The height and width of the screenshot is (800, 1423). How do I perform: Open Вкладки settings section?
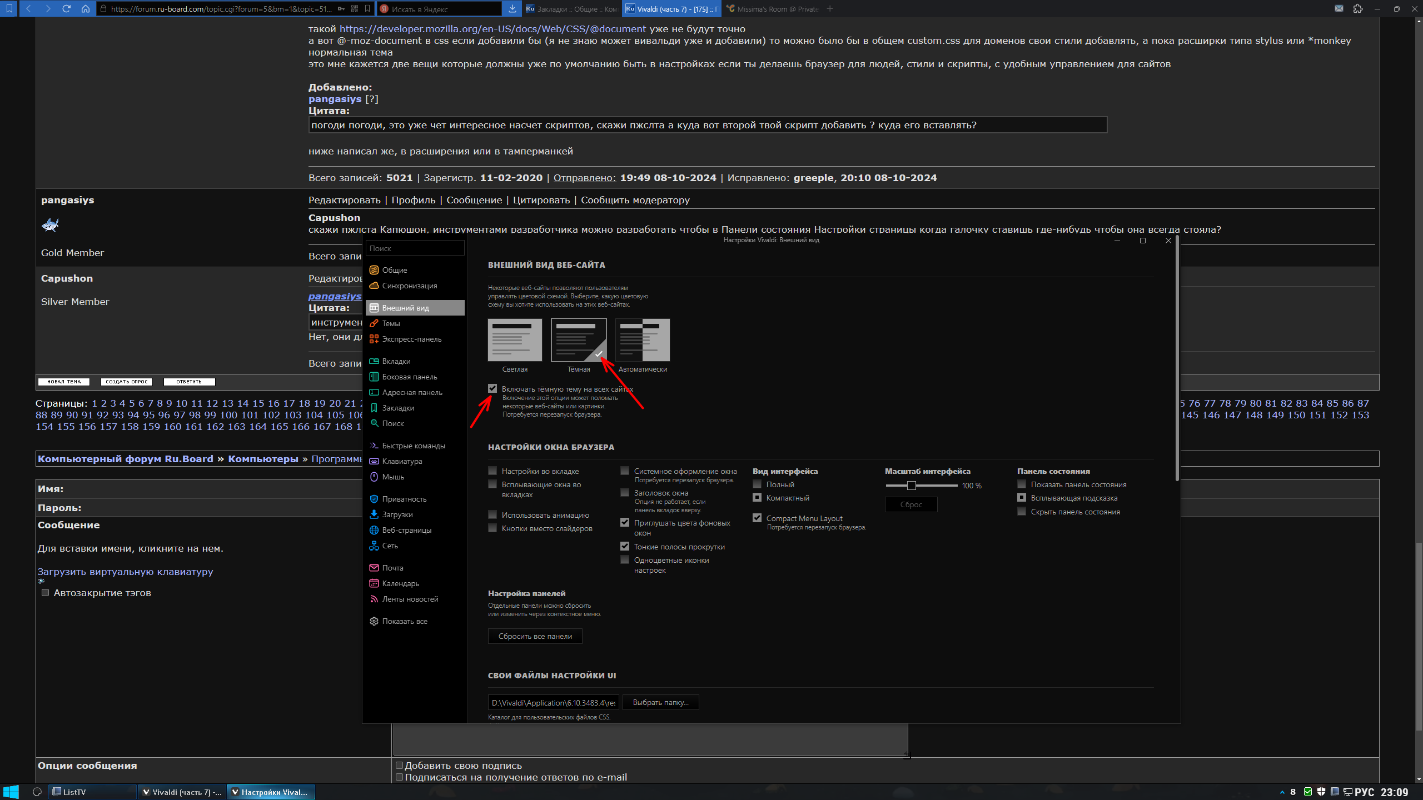point(415,361)
